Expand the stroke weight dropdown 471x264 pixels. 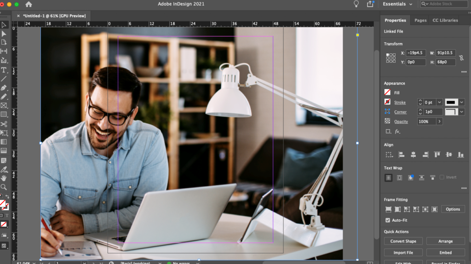point(439,102)
